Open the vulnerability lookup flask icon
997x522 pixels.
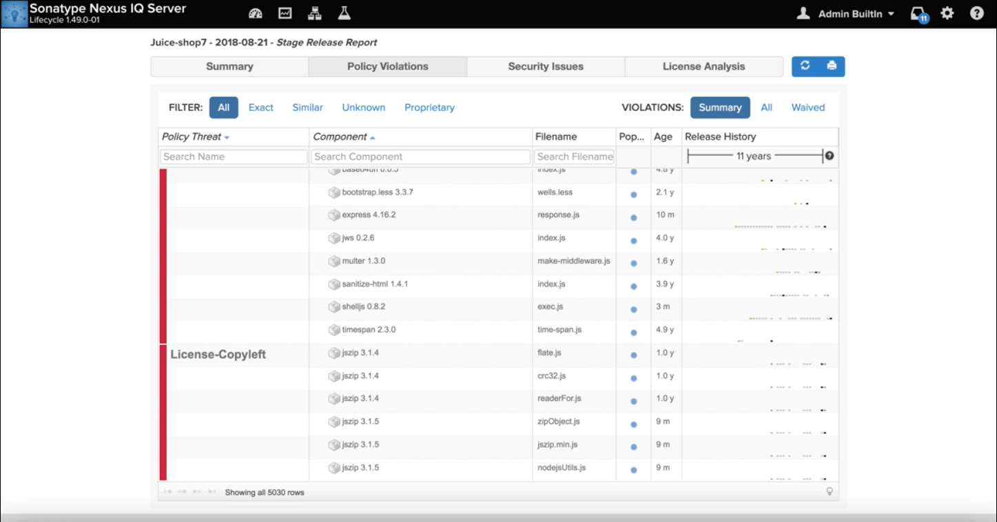tap(344, 14)
